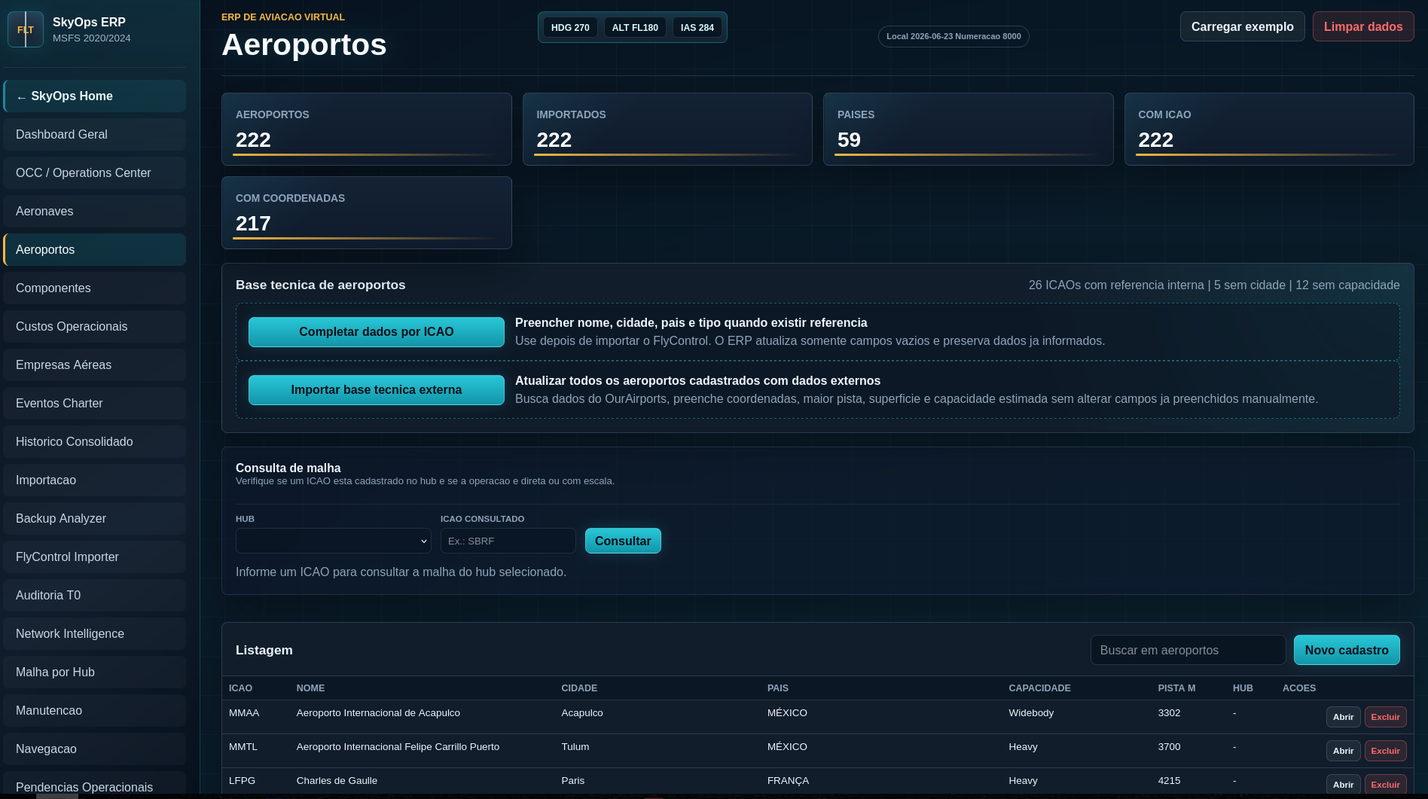Click the PAISES 59 stat card
The image size is (1428, 799).
point(969,129)
